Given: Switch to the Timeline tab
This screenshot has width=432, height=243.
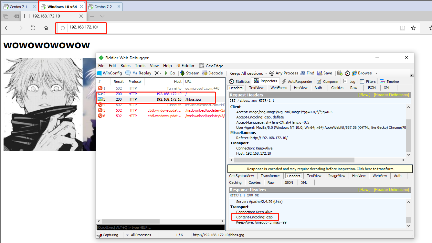Looking at the screenshot, I should pyautogui.click(x=389, y=82).
